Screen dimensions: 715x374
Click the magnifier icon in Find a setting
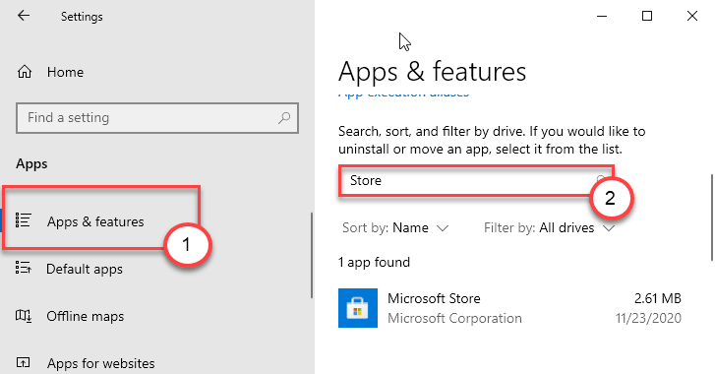click(x=284, y=118)
